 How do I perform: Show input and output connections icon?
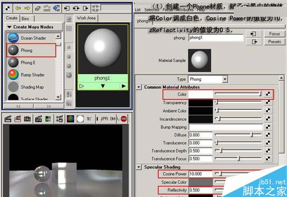click(x=76, y=8)
